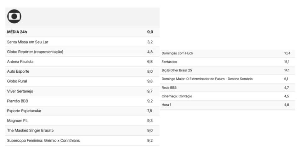Screen dimensions: 304x152
Task: Select the Big Brother Brasil 25 row
Action: point(228,70)
